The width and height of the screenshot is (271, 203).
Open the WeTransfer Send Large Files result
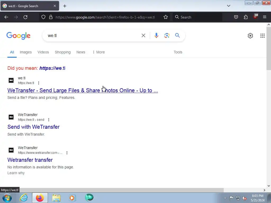pyautogui.click(x=83, y=90)
